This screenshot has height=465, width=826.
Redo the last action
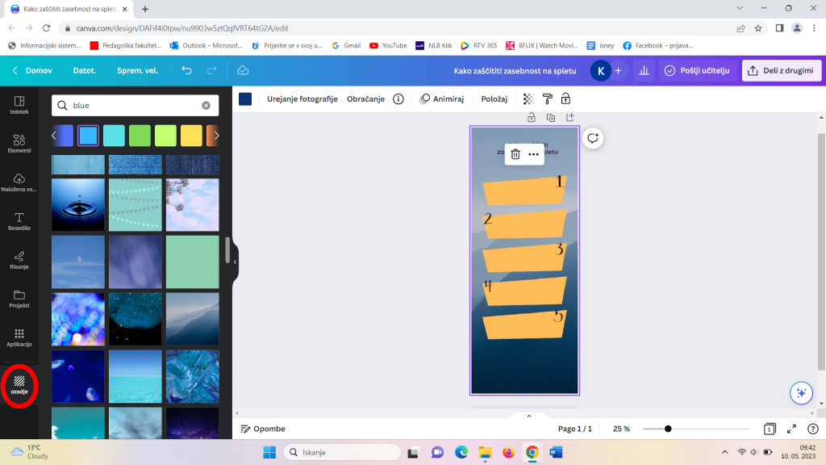pyautogui.click(x=211, y=70)
